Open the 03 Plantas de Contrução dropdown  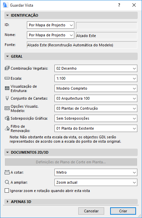tap(96, 108)
